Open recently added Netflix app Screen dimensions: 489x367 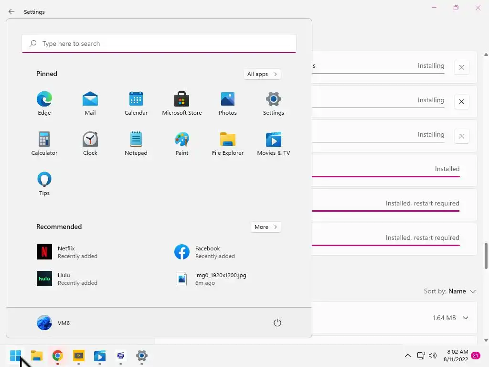click(67, 252)
